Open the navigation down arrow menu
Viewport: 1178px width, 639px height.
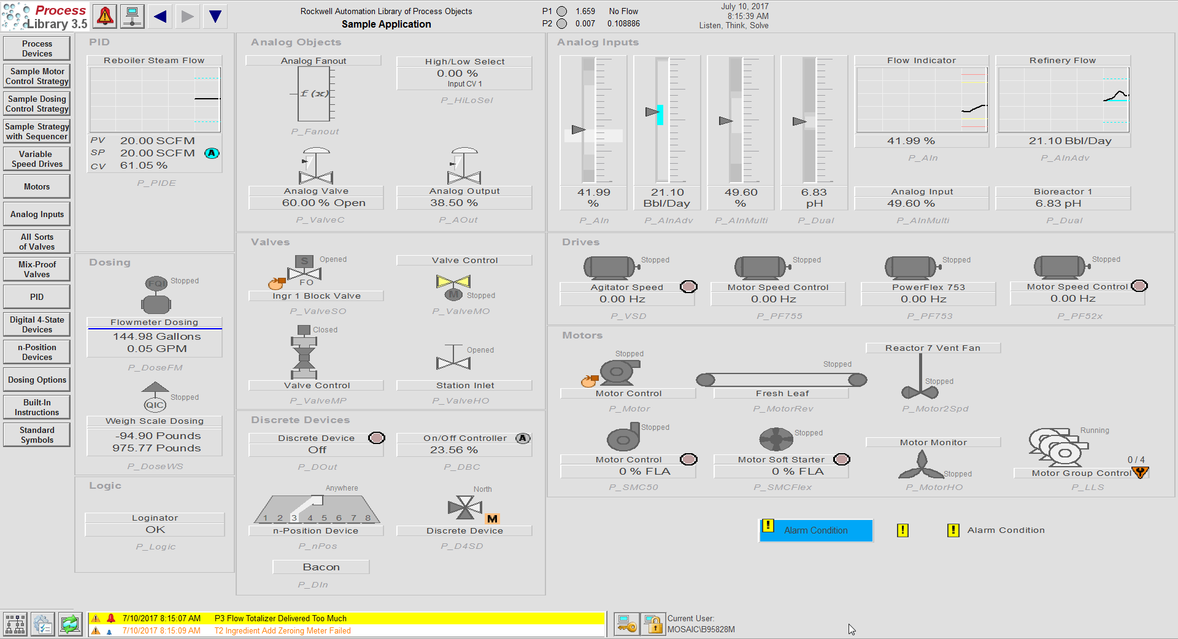[x=215, y=16]
